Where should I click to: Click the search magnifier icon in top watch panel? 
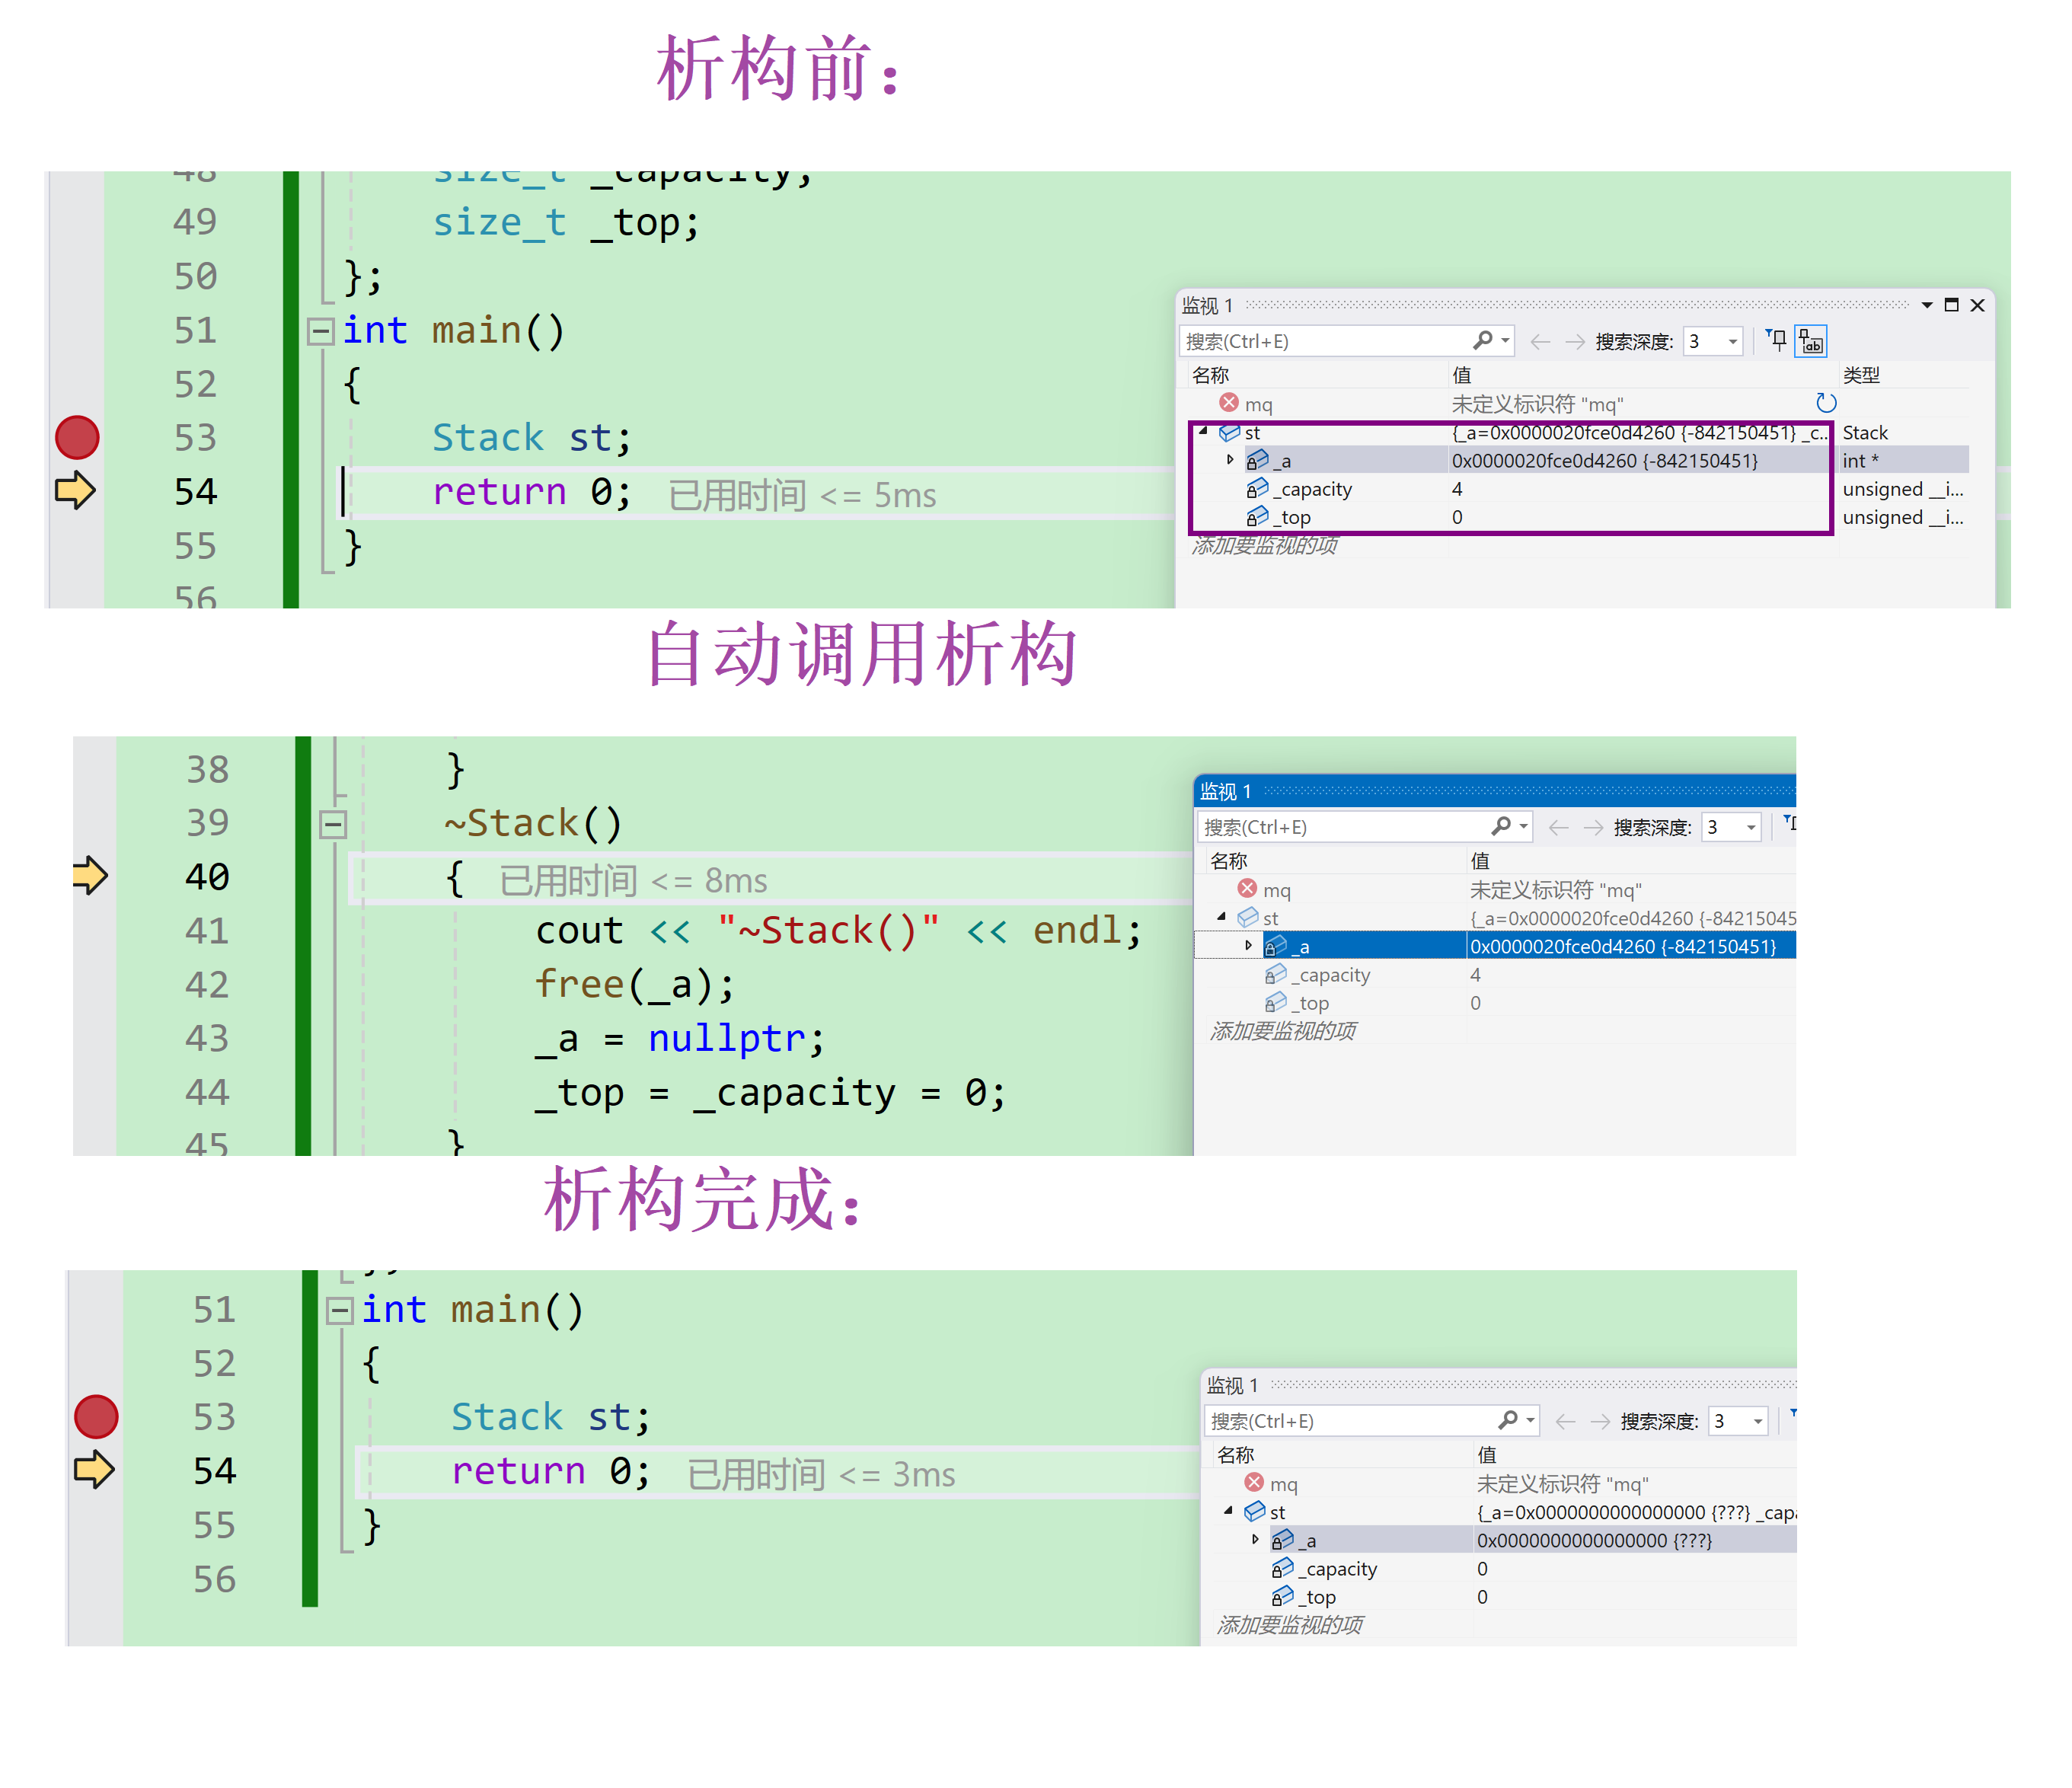click(x=1483, y=341)
